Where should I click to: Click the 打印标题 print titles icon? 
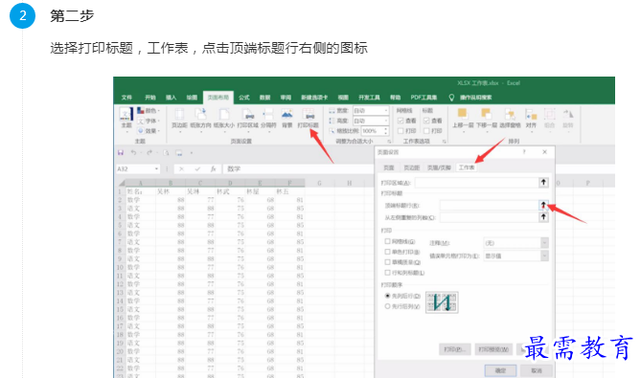point(308,119)
